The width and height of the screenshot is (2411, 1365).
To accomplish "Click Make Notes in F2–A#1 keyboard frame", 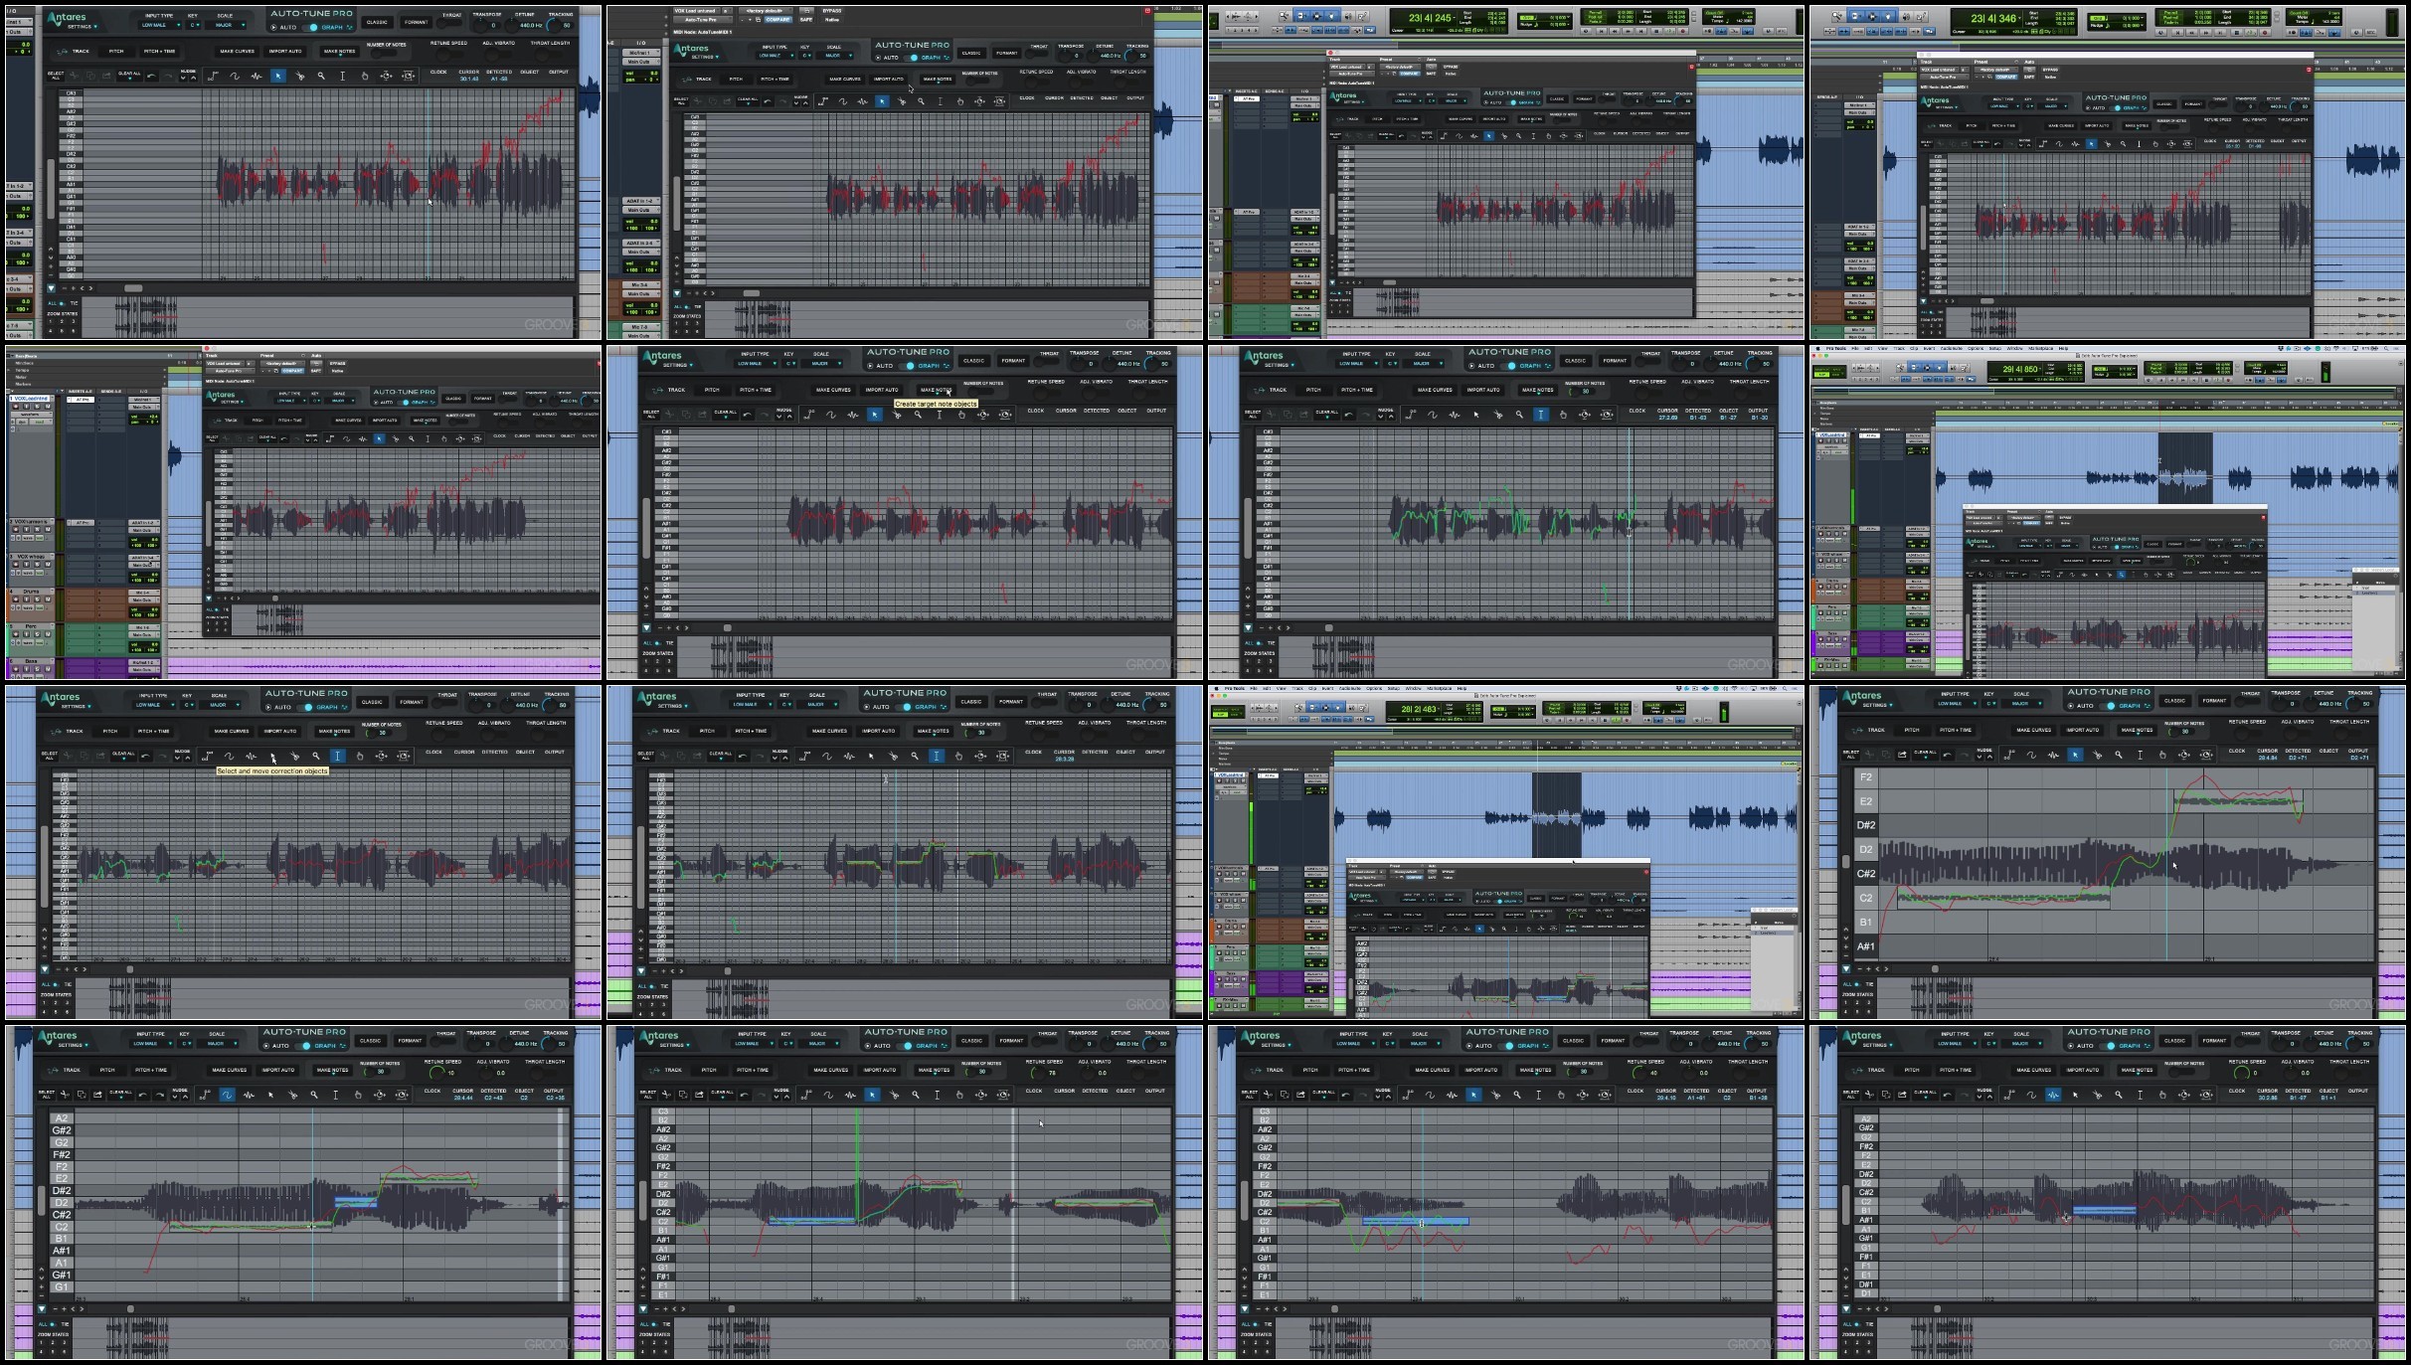I will click(2138, 730).
